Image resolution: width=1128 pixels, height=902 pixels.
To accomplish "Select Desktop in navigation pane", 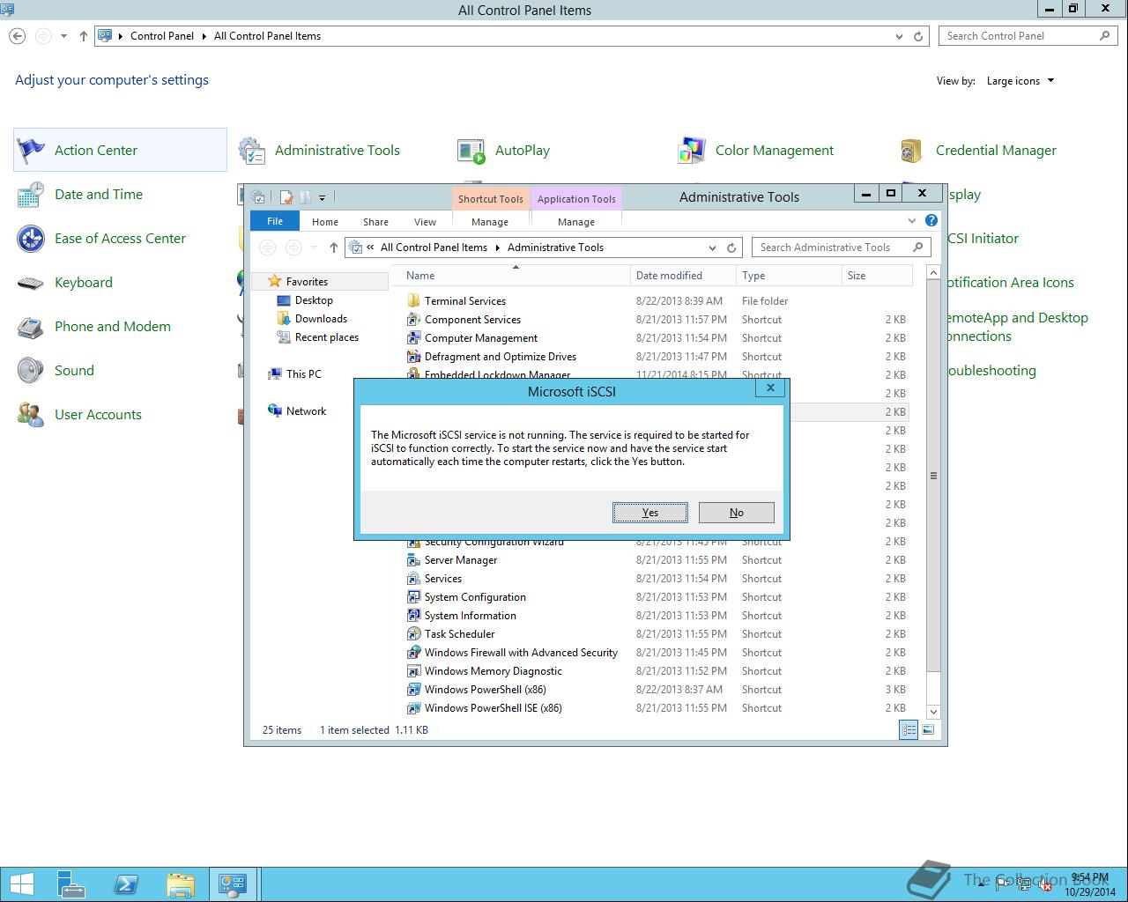I will click(314, 300).
